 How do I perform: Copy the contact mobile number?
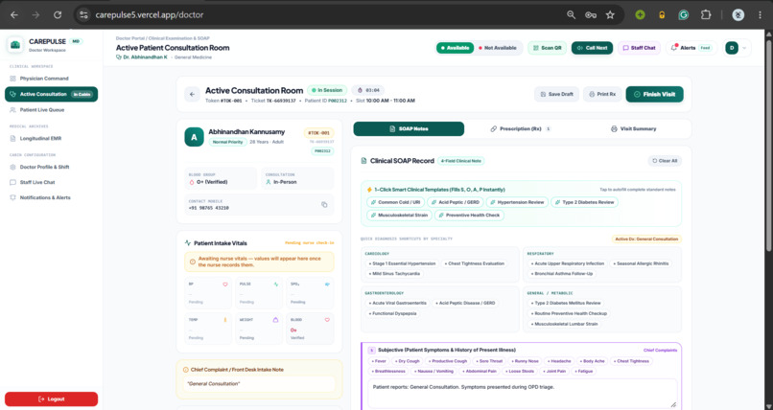324,205
